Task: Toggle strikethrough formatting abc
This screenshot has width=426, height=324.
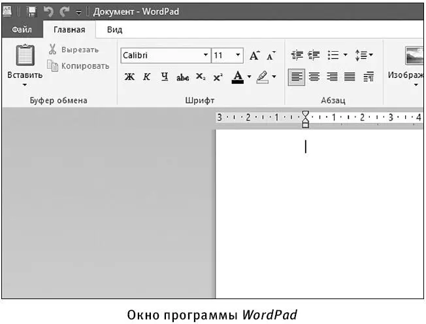Action: [x=182, y=77]
